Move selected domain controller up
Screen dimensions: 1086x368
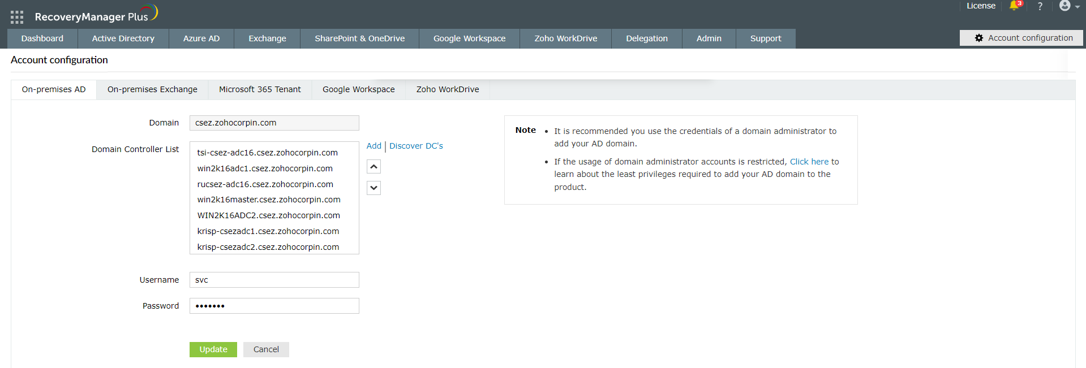pos(374,167)
